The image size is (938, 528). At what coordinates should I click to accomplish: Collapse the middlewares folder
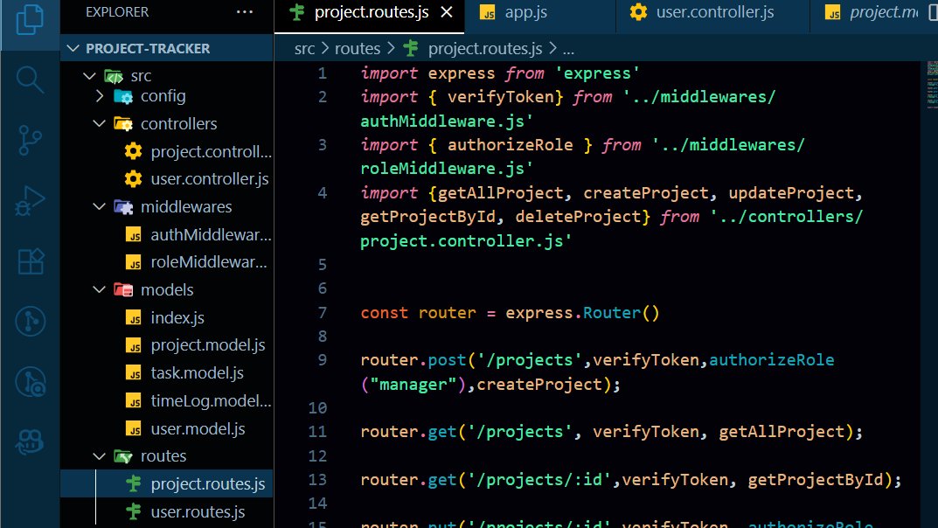click(x=100, y=207)
